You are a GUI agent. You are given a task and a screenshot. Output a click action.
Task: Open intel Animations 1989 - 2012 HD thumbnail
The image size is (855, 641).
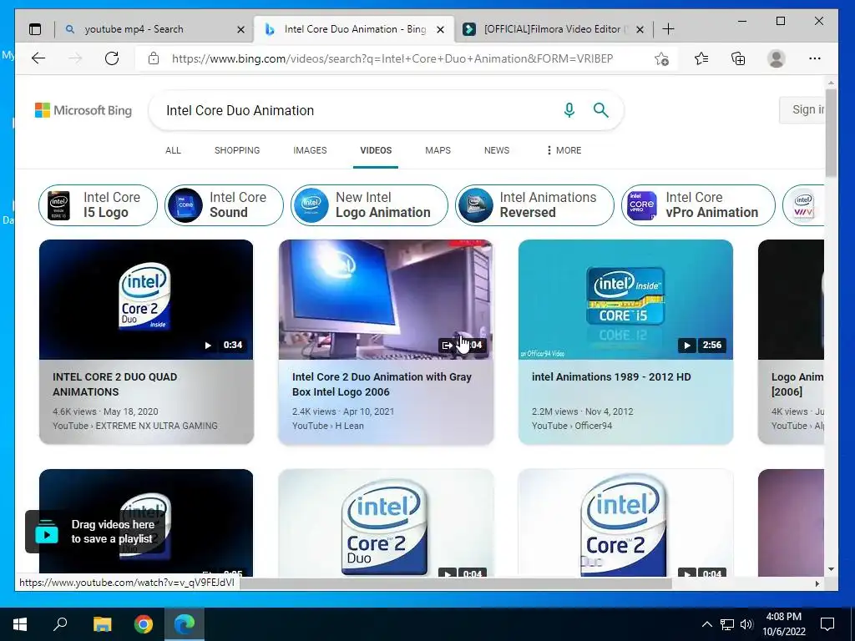(625, 300)
